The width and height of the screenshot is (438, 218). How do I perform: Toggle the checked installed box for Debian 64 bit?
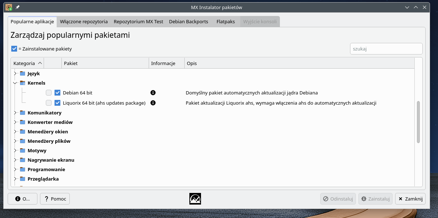click(57, 93)
